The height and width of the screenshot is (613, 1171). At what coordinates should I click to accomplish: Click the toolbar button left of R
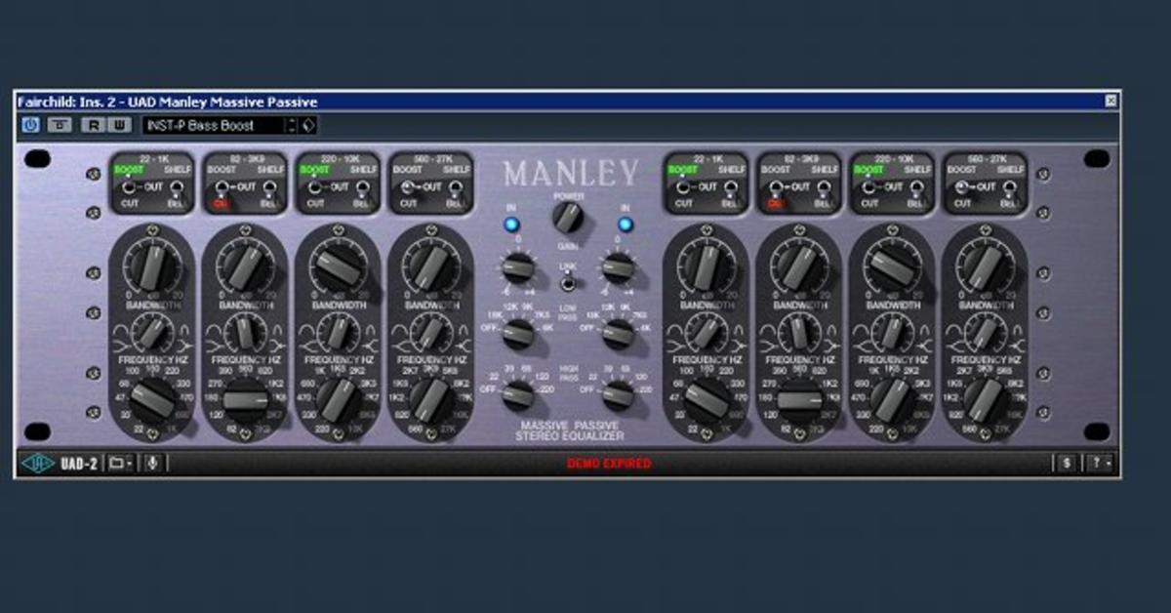pos(60,125)
